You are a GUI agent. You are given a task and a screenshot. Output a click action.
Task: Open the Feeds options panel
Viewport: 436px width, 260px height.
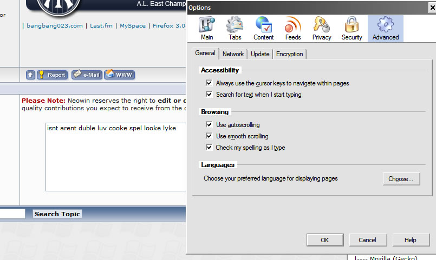coord(293,29)
